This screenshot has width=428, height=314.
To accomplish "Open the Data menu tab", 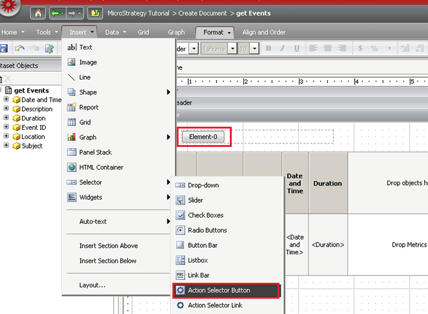I will pyautogui.click(x=116, y=32).
